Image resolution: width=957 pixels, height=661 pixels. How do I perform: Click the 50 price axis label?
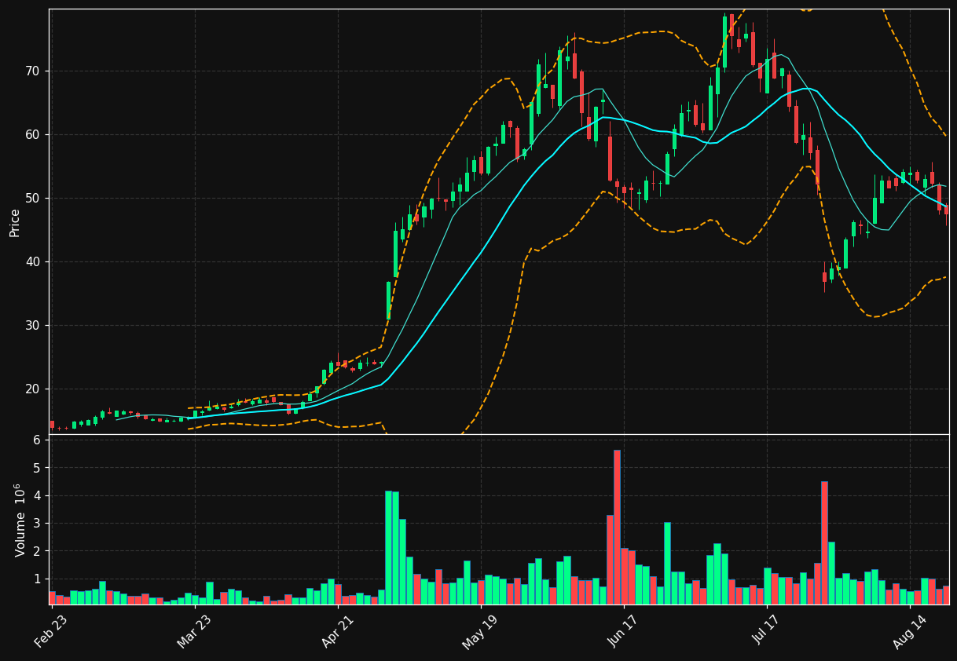tap(32, 199)
